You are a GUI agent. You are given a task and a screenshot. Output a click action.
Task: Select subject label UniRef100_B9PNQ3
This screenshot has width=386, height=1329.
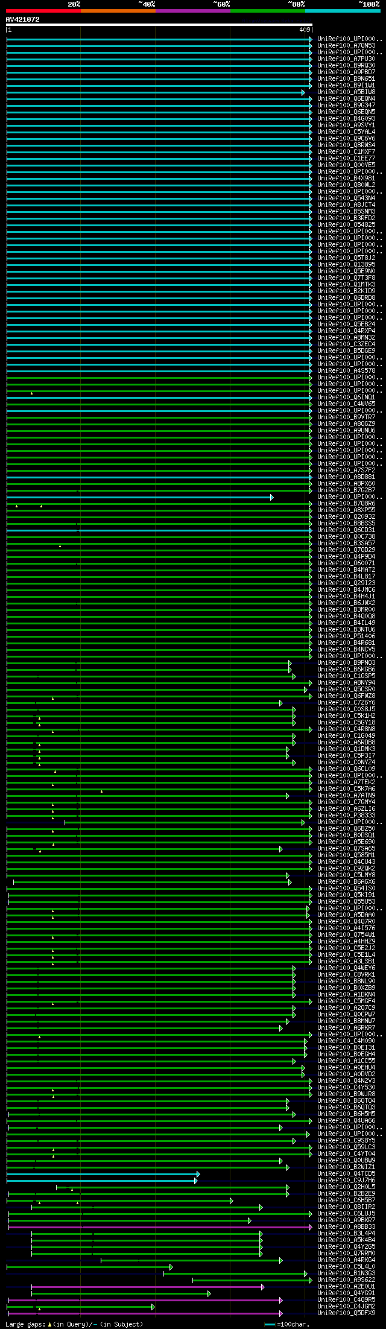pos(346,663)
